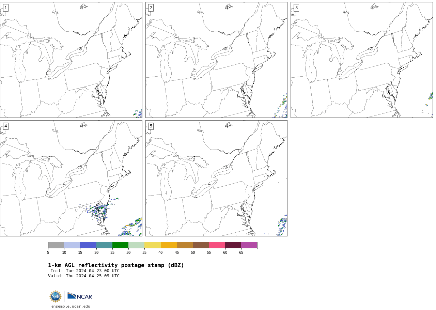The width and height of the screenshot is (436, 310).
Task: Click the gray 5-10 dBZ color swatch
Action: tap(56, 245)
